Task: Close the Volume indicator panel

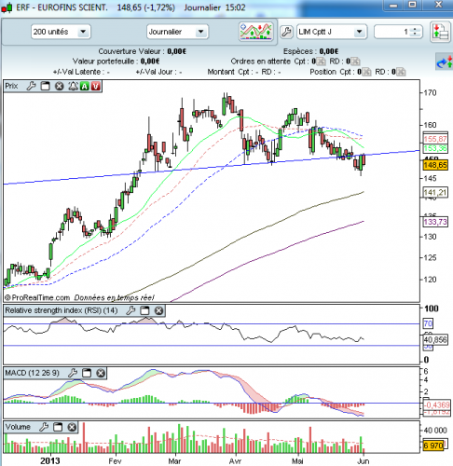Action: (72, 427)
